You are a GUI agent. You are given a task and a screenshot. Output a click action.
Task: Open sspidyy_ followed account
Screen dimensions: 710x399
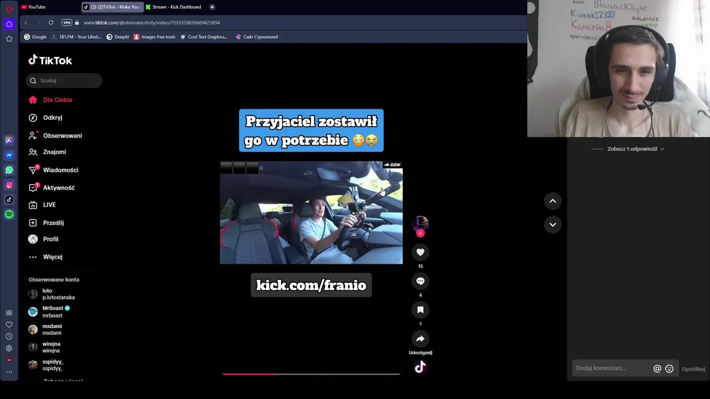46,365
